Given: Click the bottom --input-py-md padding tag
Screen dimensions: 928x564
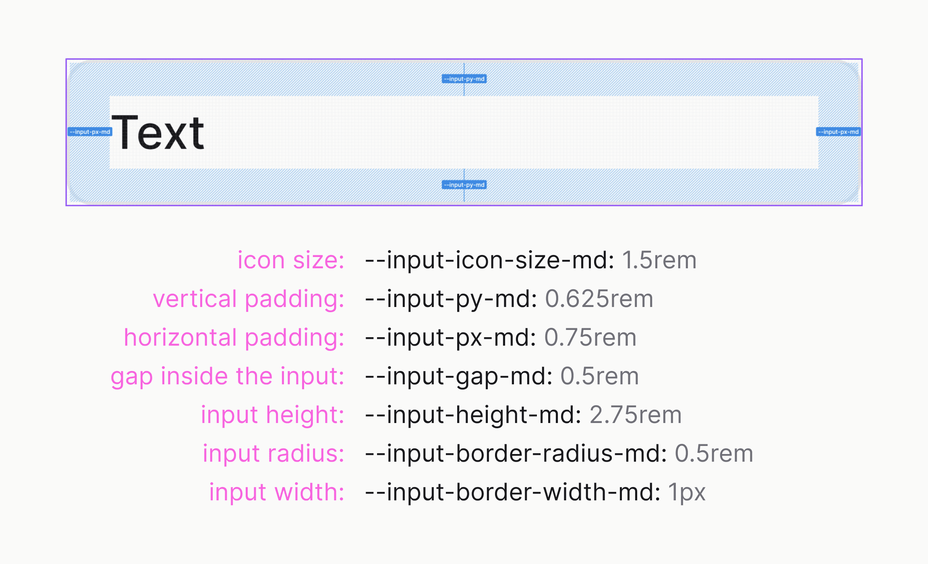Looking at the screenshot, I should [x=464, y=185].
